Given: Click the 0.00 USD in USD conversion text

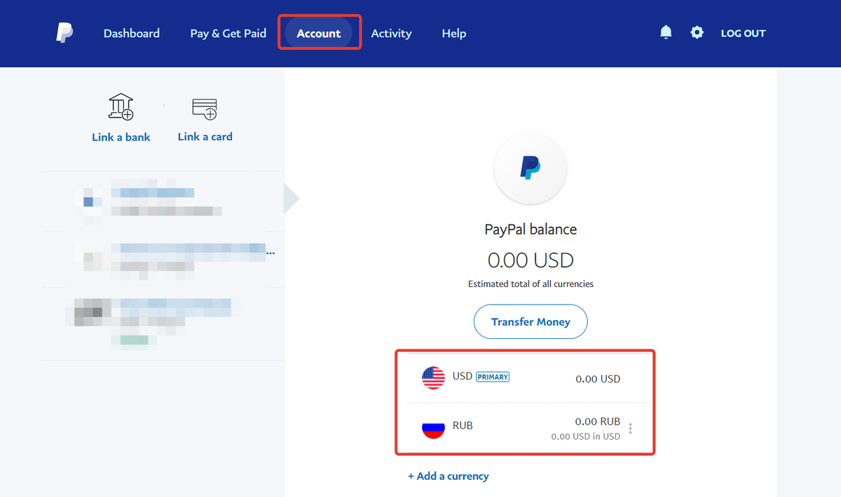Looking at the screenshot, I should click(586, 436).
